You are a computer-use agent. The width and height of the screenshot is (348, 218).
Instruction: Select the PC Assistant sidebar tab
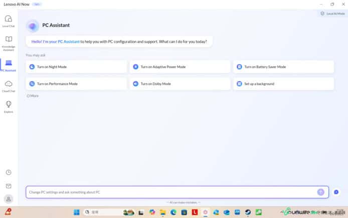click(x=9, y=66)
